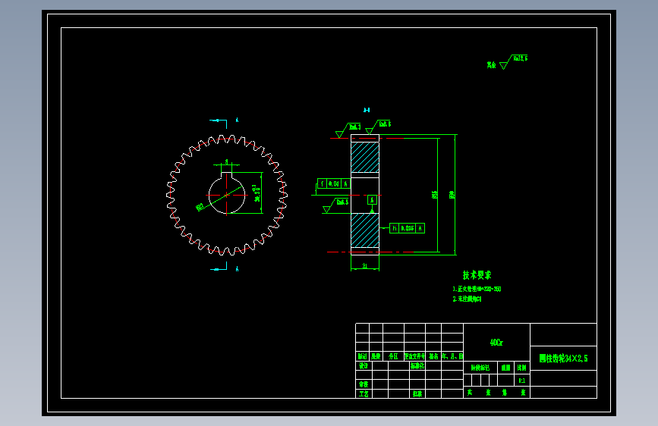This screenshot has width=658, height=426.
Task: Select the 分区 column header
Action: (x=393, y=356)
